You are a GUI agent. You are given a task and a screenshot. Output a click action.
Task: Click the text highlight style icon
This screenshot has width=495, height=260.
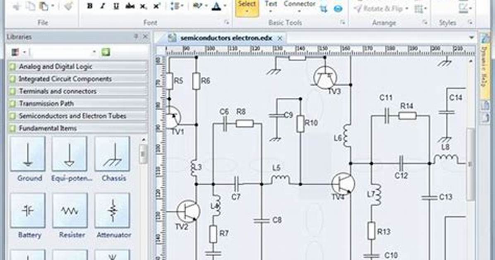(x=197, y=6)
